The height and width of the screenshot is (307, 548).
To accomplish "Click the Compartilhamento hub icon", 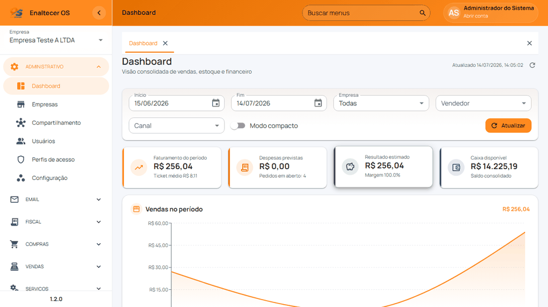I will (x=21, y=123).
